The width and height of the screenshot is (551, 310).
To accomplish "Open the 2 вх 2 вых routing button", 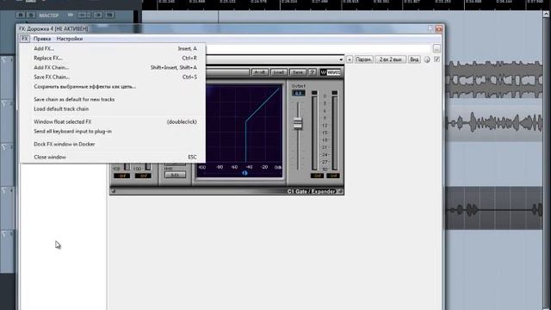I will click(390, 59).
